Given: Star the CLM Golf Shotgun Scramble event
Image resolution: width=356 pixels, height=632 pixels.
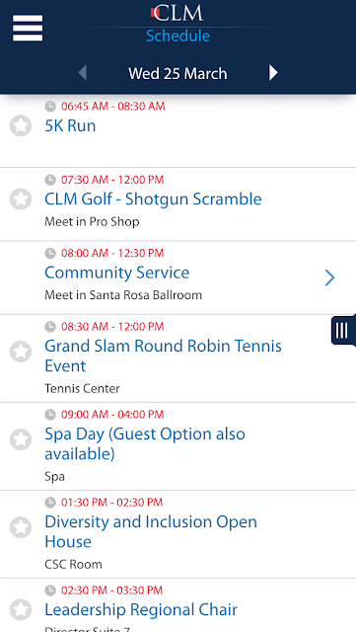Looking at the screenshot, I should tap(21, 198).
